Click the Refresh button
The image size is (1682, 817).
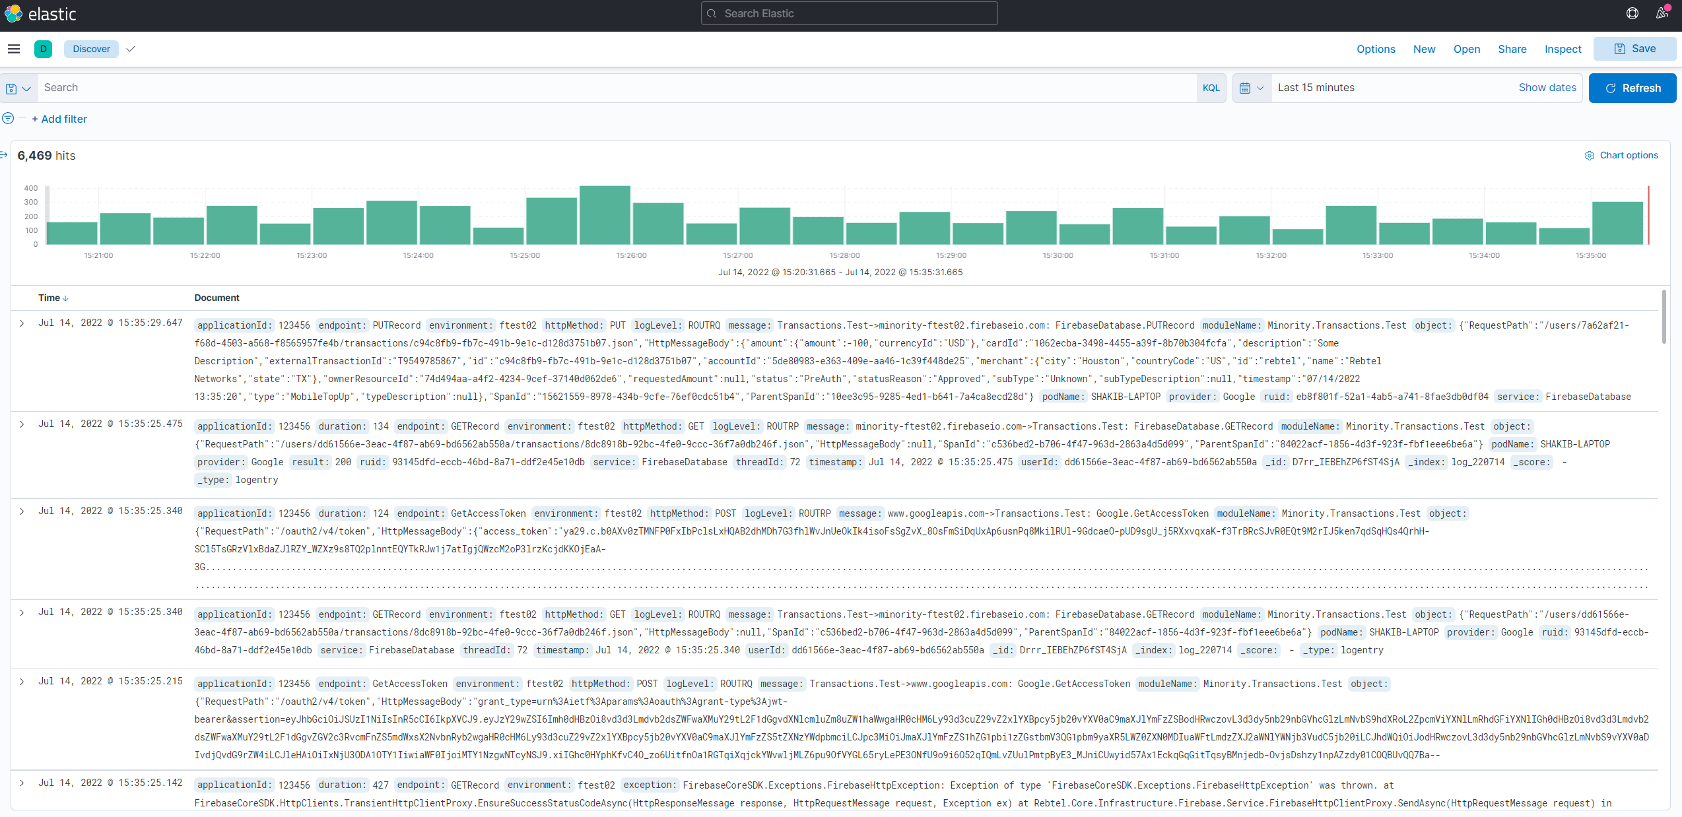[1632, 88]
